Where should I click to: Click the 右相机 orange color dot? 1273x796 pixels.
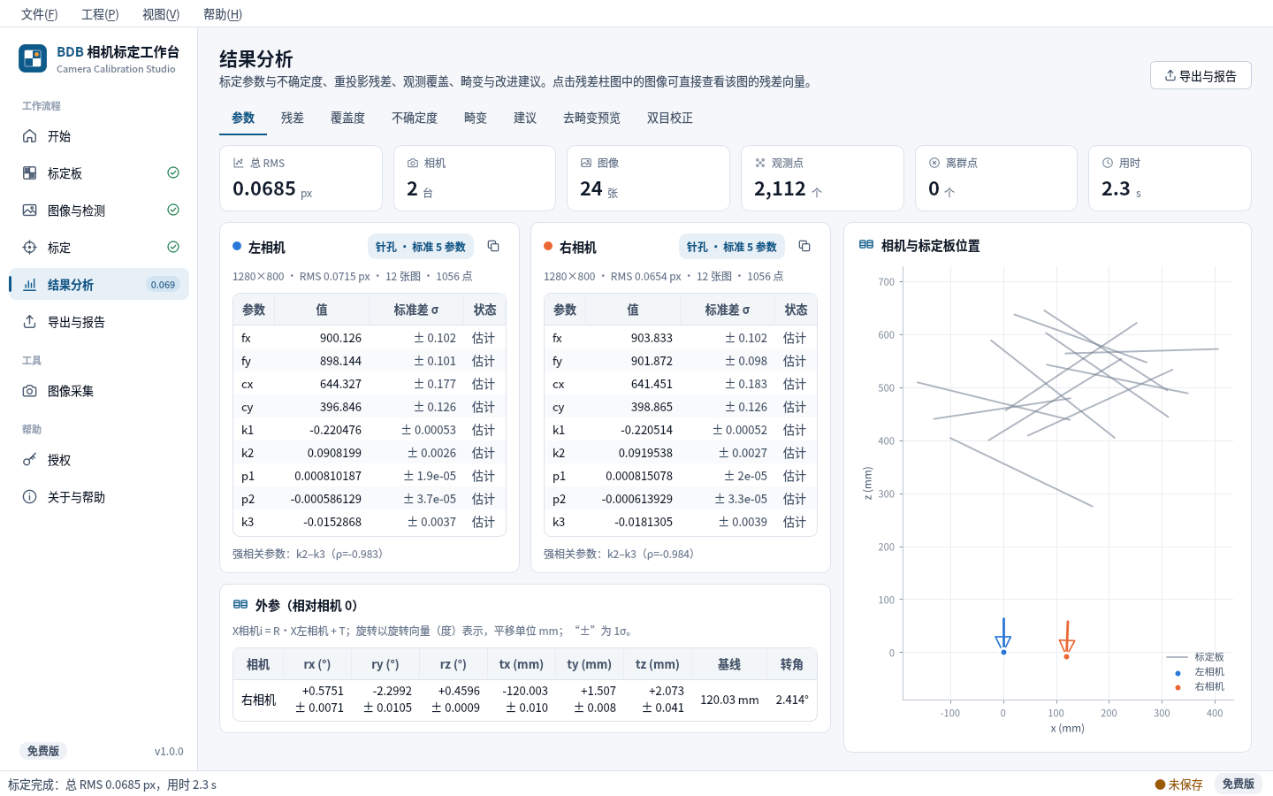pos(548,246)
